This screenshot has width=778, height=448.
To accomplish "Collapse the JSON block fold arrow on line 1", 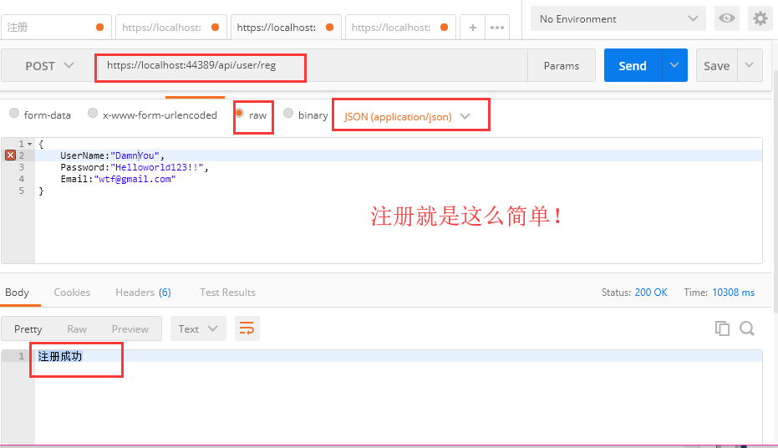I will [30, 144].
